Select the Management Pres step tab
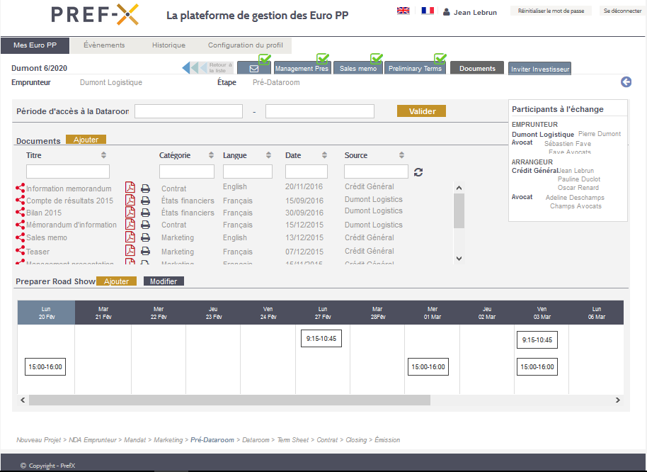This screenshot has height=472, width=647. pyautogui.click(x=302, y=69)
